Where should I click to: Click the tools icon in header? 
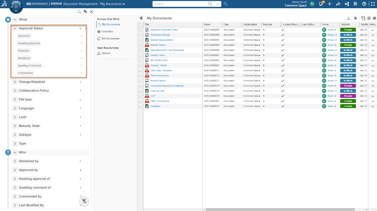click(355, 4)
